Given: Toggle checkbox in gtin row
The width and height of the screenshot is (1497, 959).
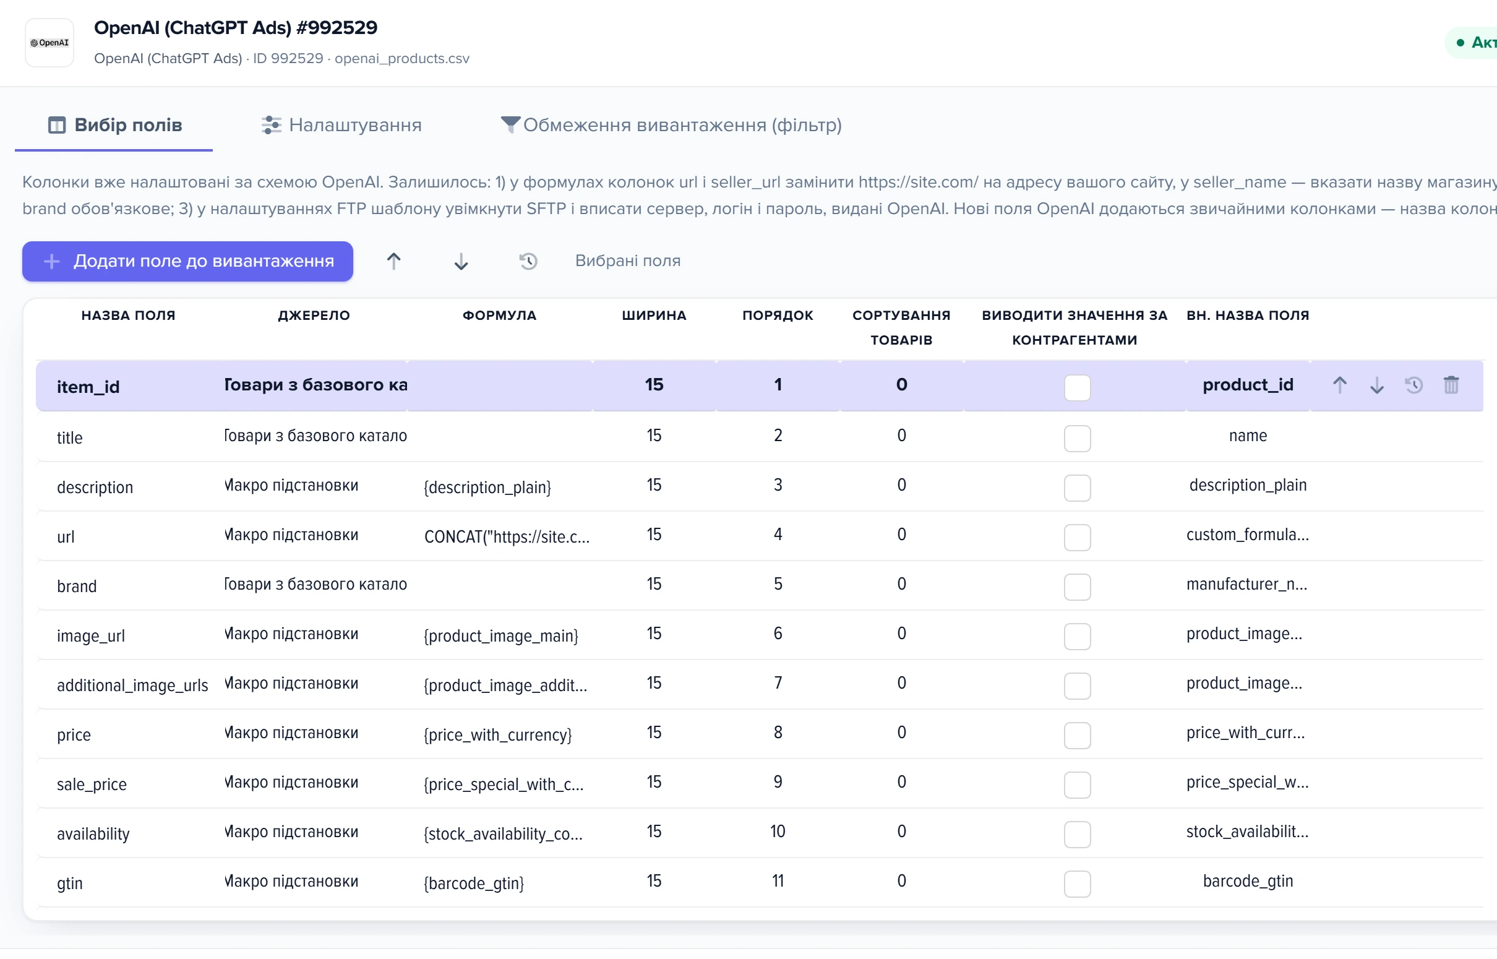Looking at the screenshot, I should pos(1077,884).
